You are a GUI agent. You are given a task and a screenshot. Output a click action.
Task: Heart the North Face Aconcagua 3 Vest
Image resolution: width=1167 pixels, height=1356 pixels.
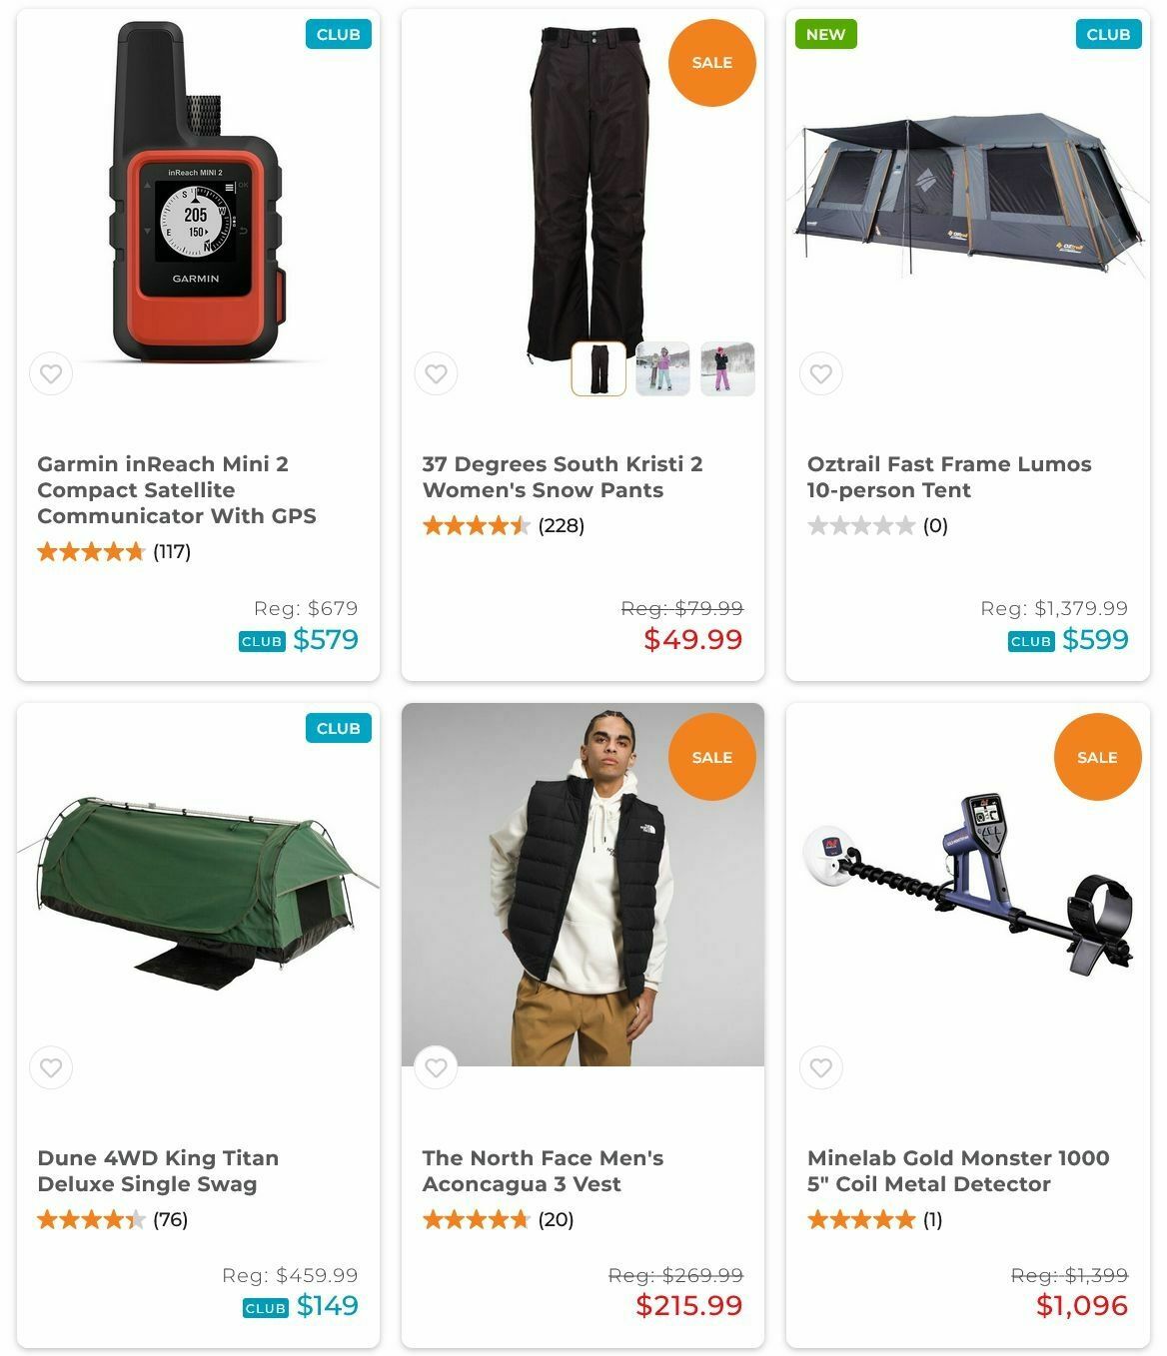pyautogui.click(x=436, y=1068)
